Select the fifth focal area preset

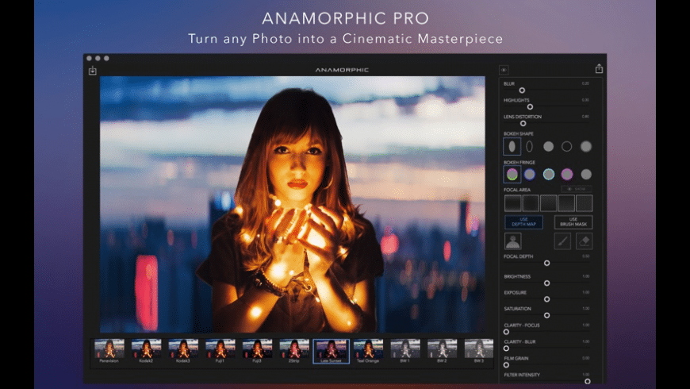point(585,203)
